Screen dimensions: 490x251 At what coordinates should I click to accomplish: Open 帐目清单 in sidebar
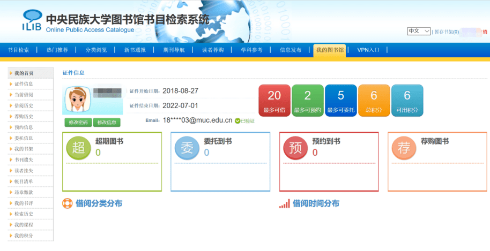[x=24, y=181]
